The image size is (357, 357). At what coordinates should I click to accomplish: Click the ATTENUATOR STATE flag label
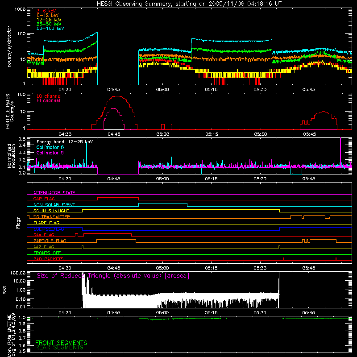tap(54, 193)
